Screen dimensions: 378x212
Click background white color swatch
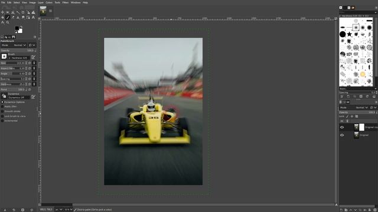(20, 31)
